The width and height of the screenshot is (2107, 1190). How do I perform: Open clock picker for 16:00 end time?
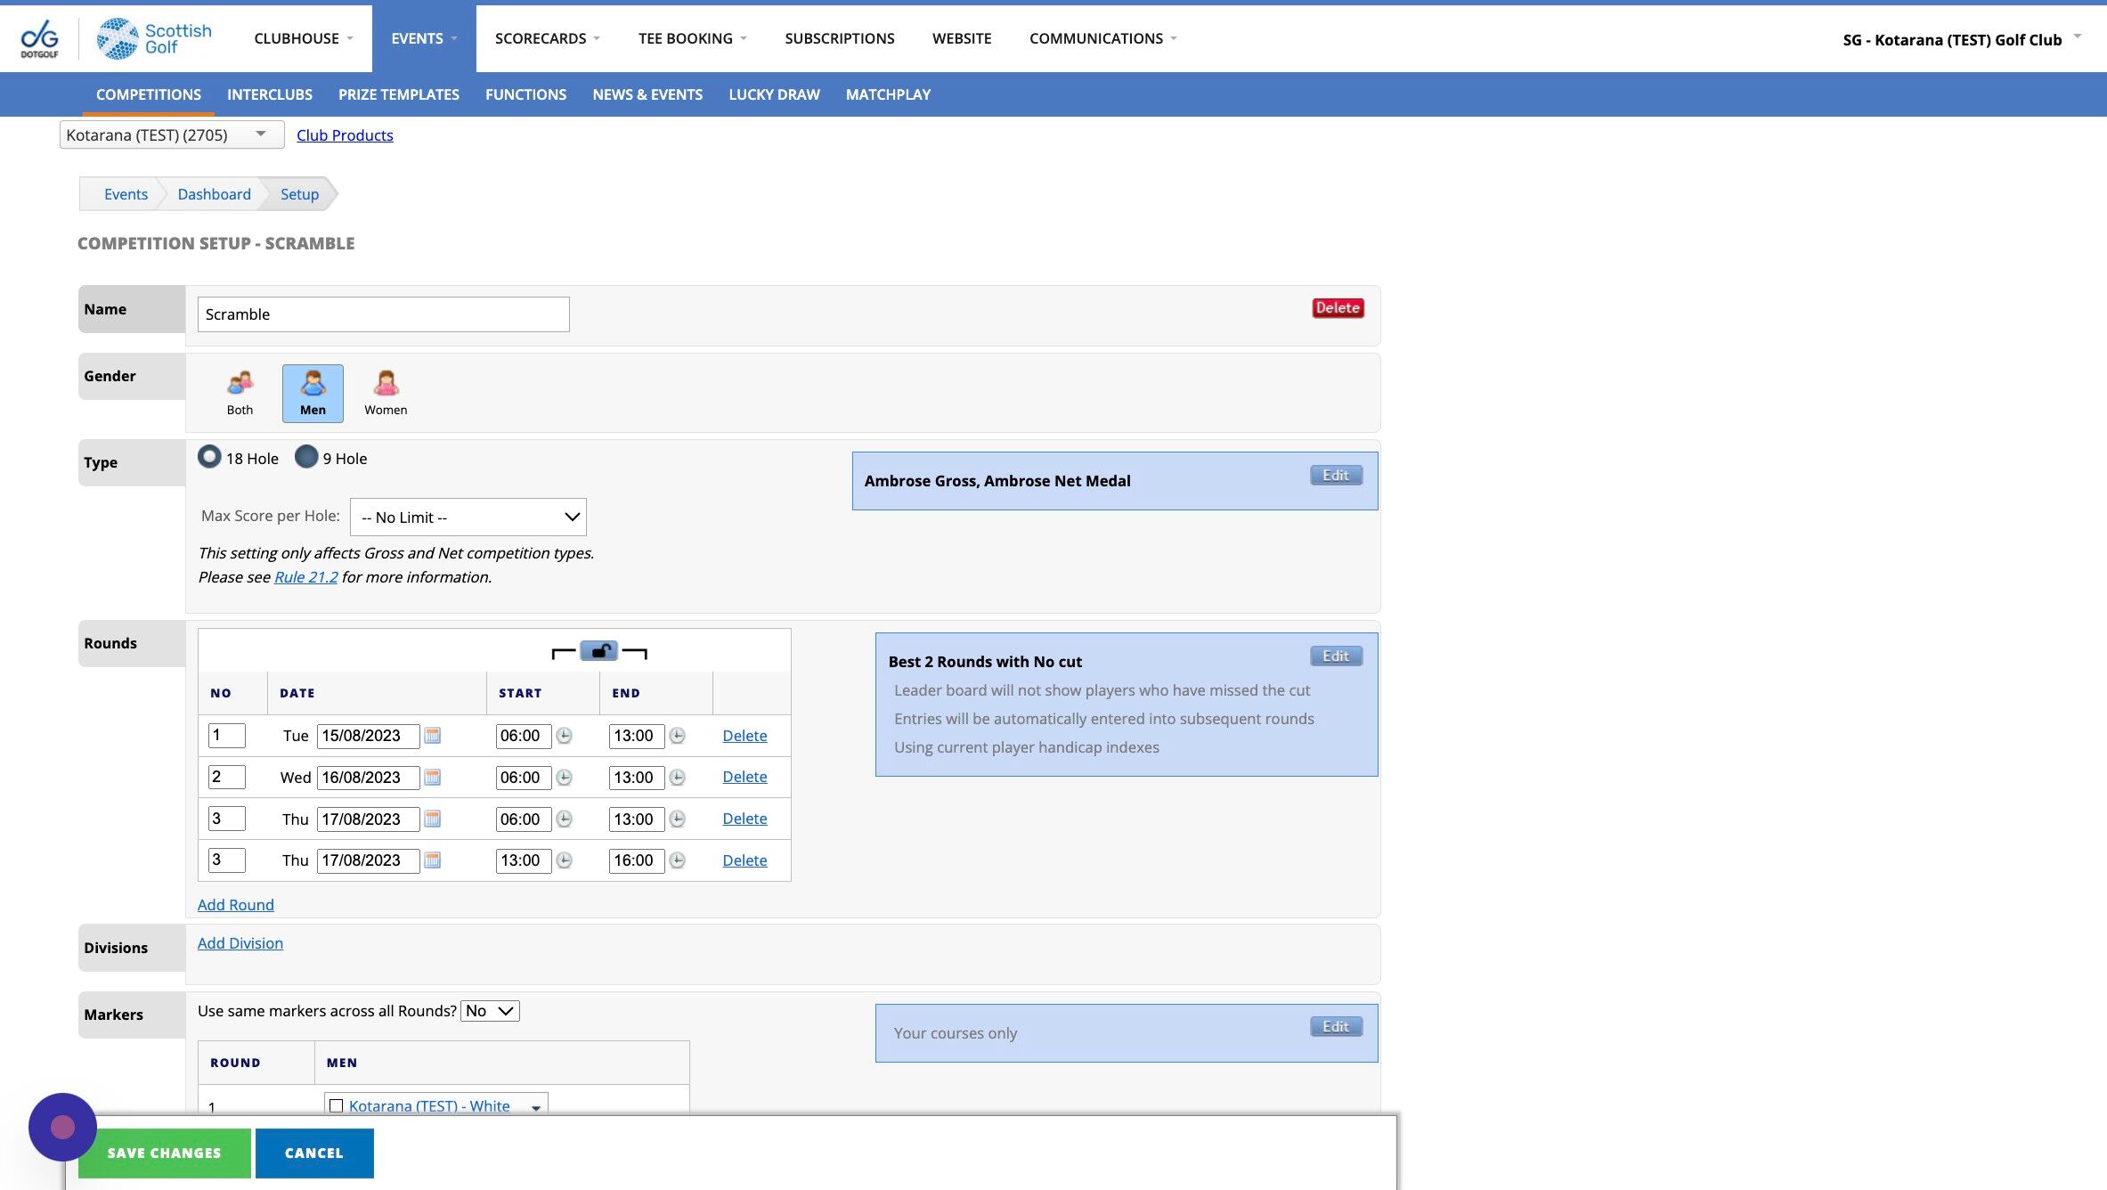click(678, 860)
